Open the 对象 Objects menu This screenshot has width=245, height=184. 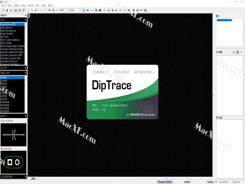click(24, 5)
